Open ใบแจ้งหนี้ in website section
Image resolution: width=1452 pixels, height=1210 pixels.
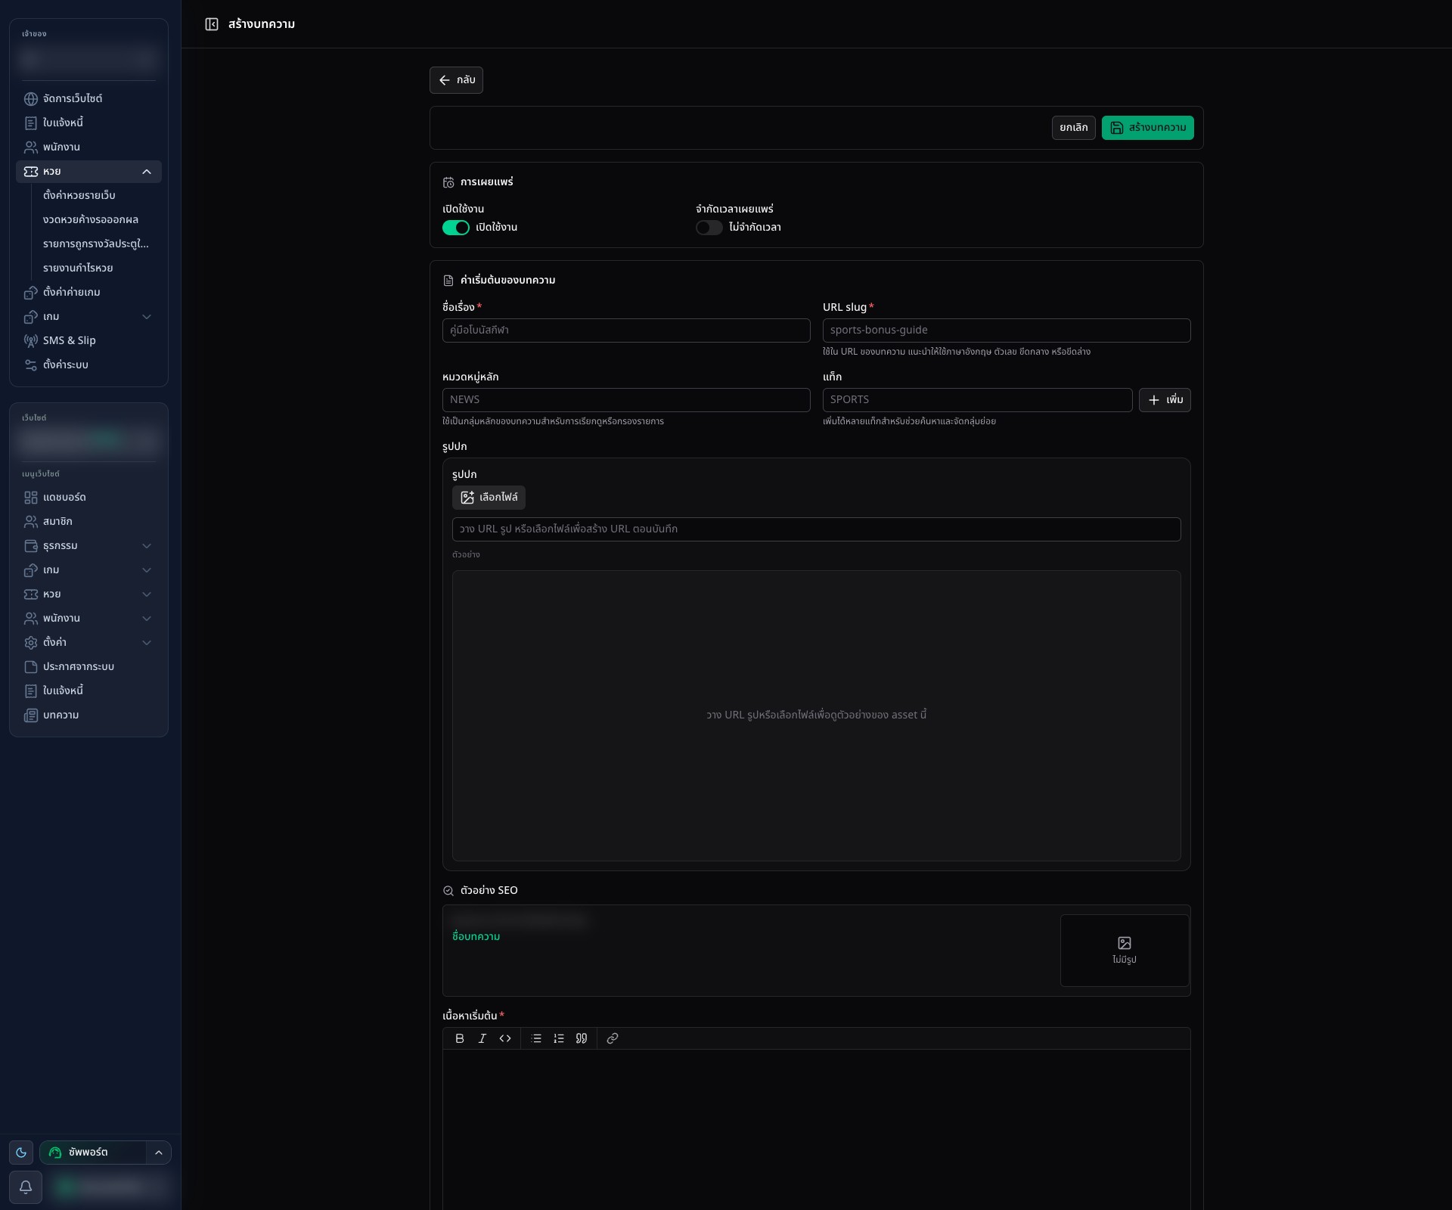pos(88,691)
